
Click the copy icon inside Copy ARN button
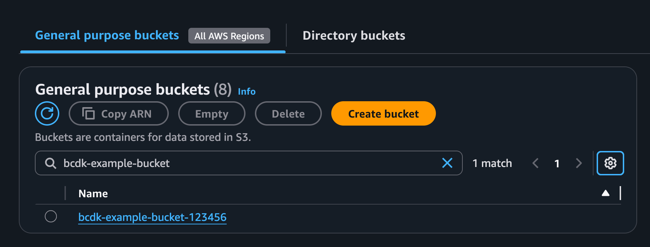pos(89,113)
